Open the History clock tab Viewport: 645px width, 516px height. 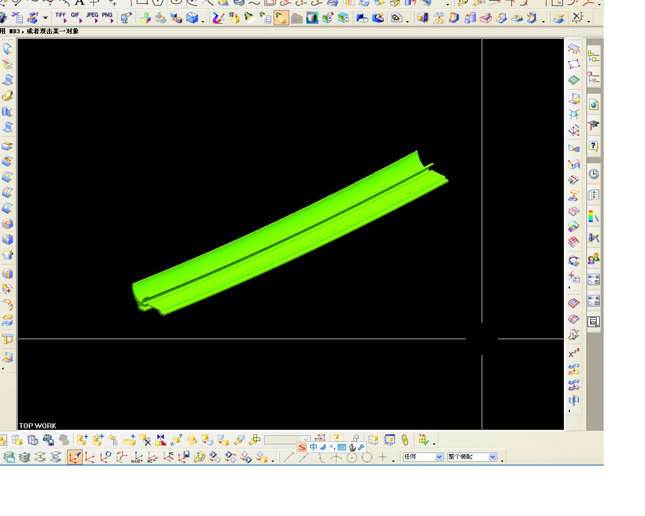(594, 174)
